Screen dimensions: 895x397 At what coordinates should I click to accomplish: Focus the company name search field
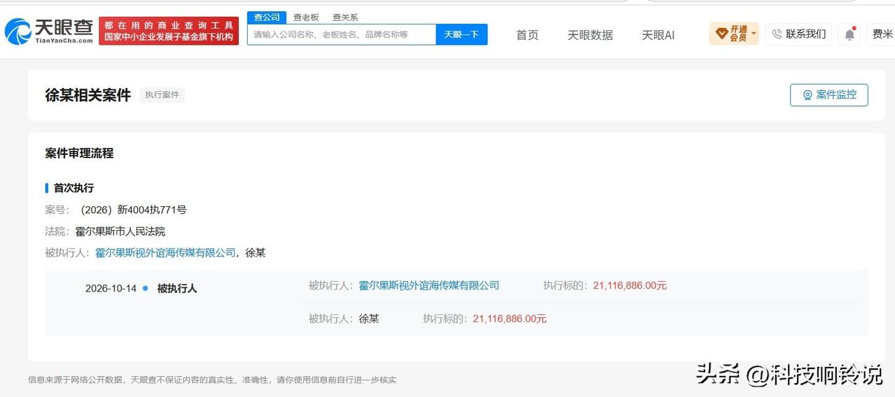pyautogui.click(x=342, y=34)
